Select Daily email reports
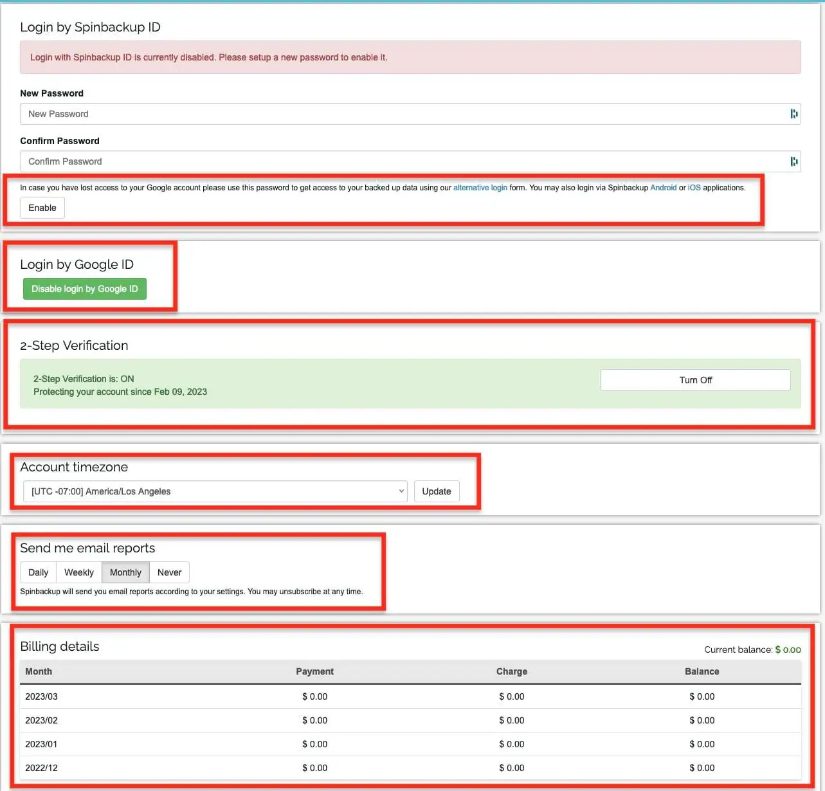The width and height of the screenshot is (825, 791). tap(38, 572)
